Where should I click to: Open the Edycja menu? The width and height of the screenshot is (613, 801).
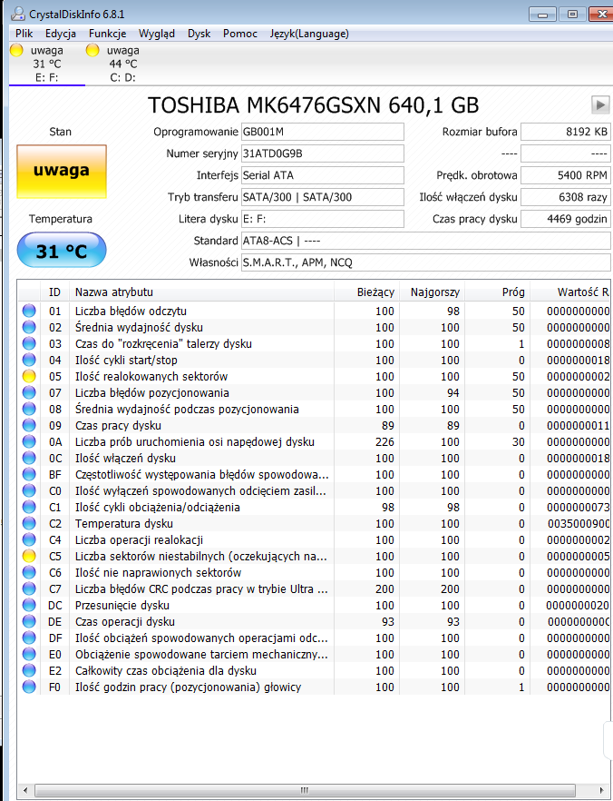pyautogui.click(x=60, y=34)
